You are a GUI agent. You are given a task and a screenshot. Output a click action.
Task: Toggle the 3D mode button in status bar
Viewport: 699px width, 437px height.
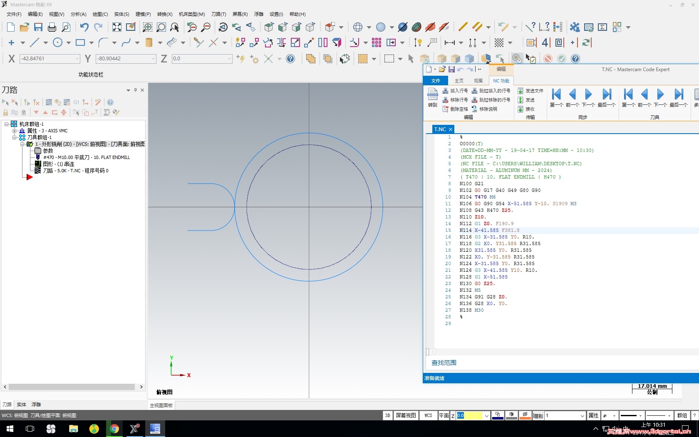point(387,415)
